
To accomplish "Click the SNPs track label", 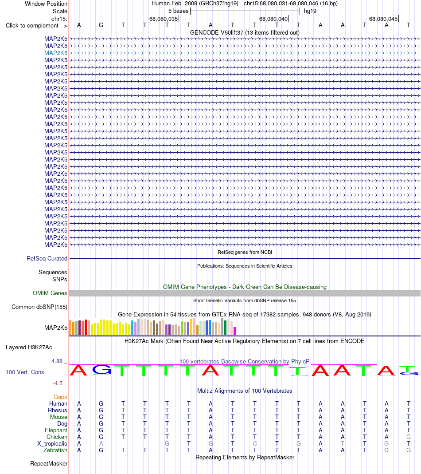I will coord(60,279).
